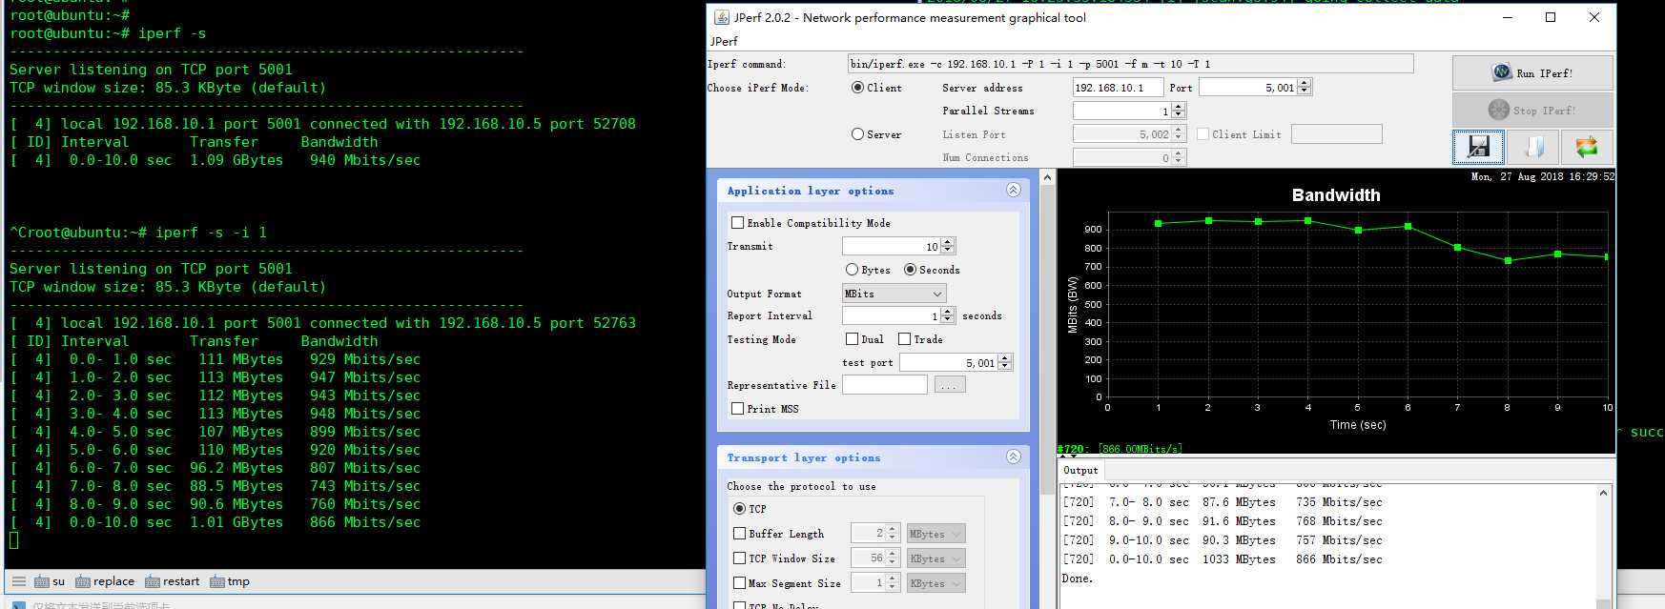Screen dimensions: 1665x609
Task: Click scroll up arrow of Output pane
Action: [1603, 493]
